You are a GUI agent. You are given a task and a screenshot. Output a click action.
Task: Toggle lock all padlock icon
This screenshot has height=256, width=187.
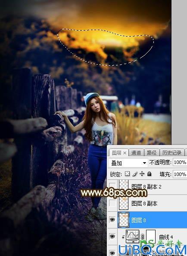[x=149, y=174]
